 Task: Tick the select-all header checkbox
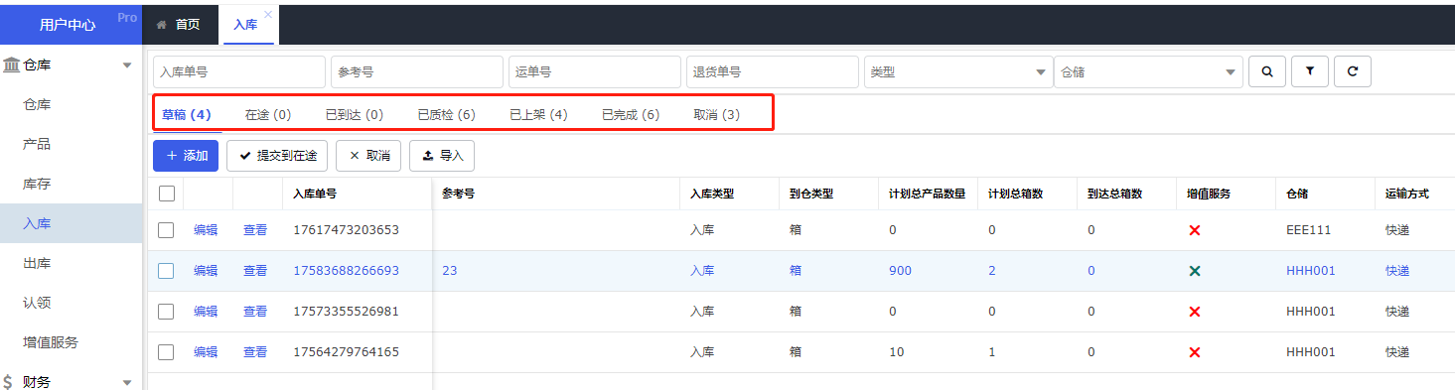pyautogui.click(x=167, y=194)
